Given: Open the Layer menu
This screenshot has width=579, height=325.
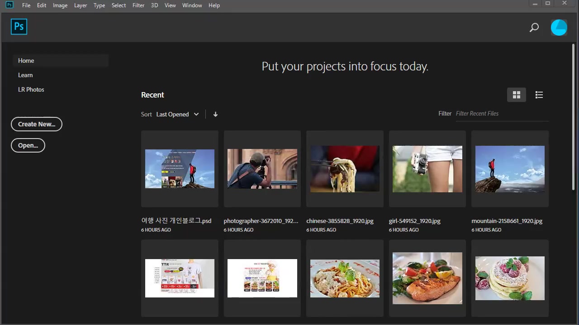Looking at the screenshot, I should pyautogui.click(x=81, y=5).
